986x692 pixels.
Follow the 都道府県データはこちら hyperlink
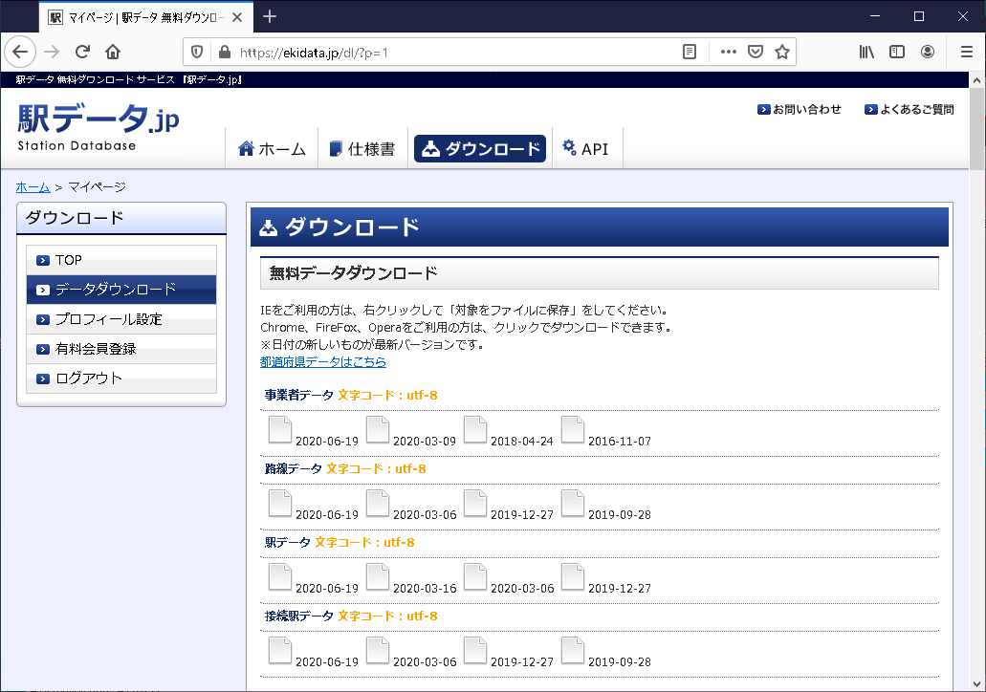[320, 362]
